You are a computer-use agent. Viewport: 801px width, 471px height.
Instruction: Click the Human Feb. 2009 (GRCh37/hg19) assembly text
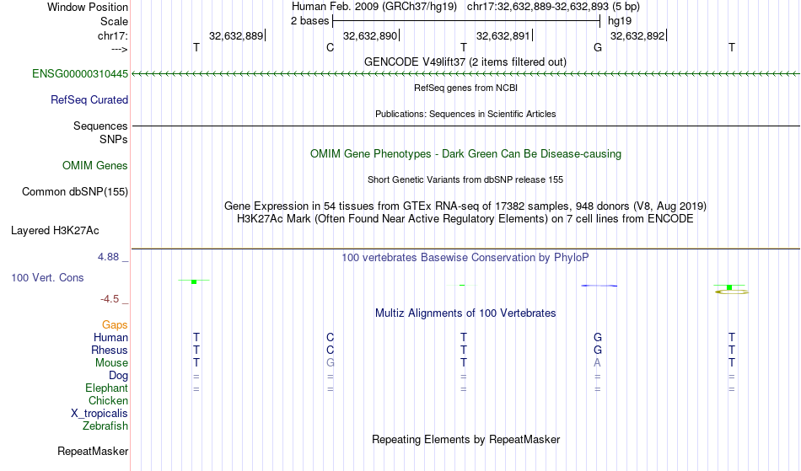click(374, 7)
